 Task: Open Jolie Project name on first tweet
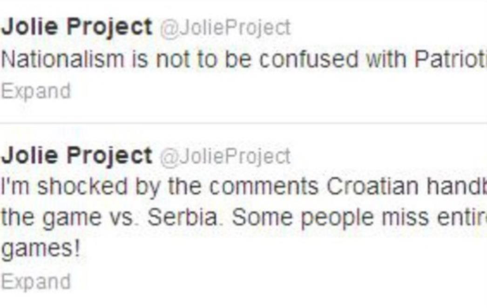[x=77, y=27]
